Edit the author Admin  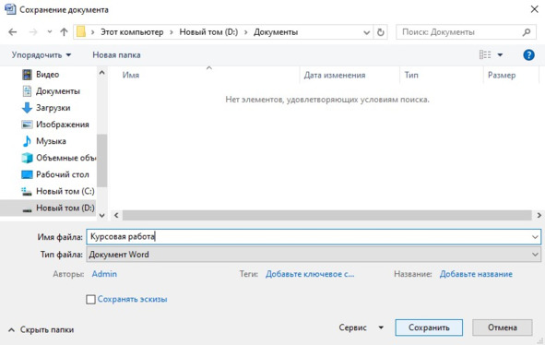coord(104,274)
